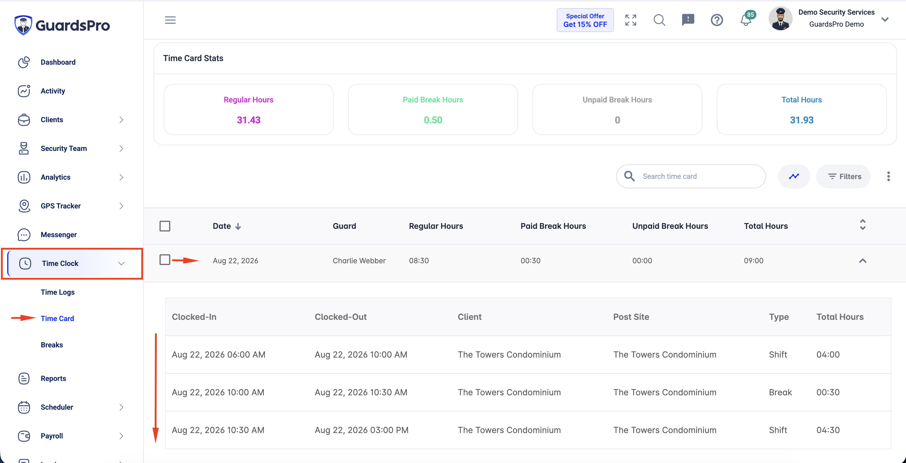Open the help question mark icon
The height and width of the screenshot is (463, 906).
click(717, 20)
